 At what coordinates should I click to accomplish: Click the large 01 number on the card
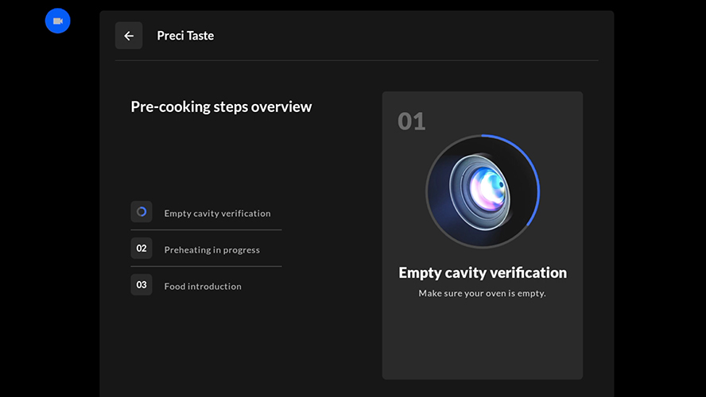click(412, 121)
